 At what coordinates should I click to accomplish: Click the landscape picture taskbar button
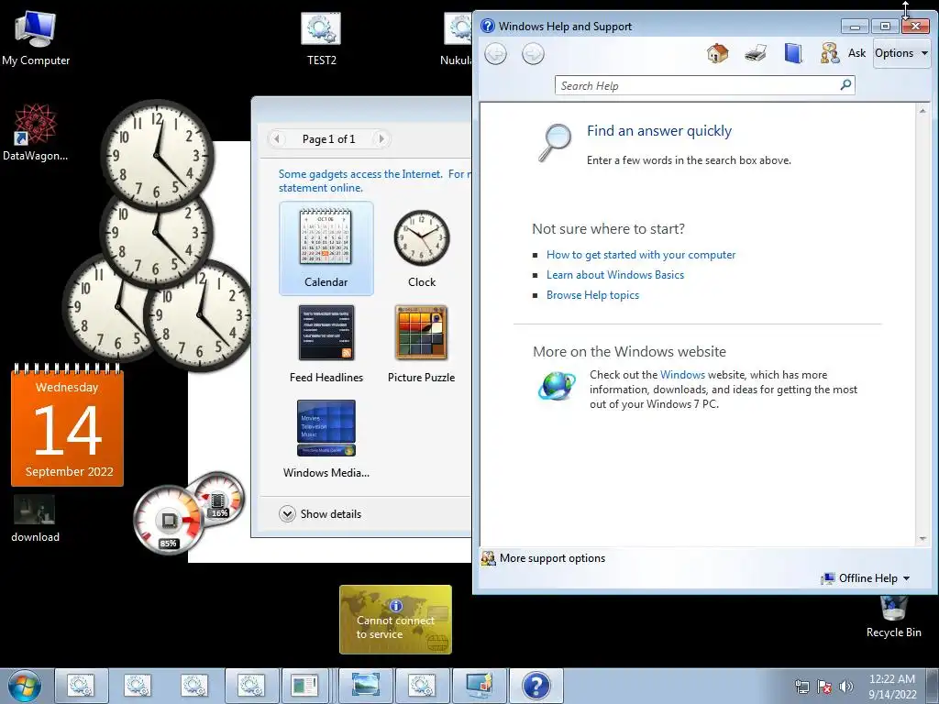(x=366, y=686)
